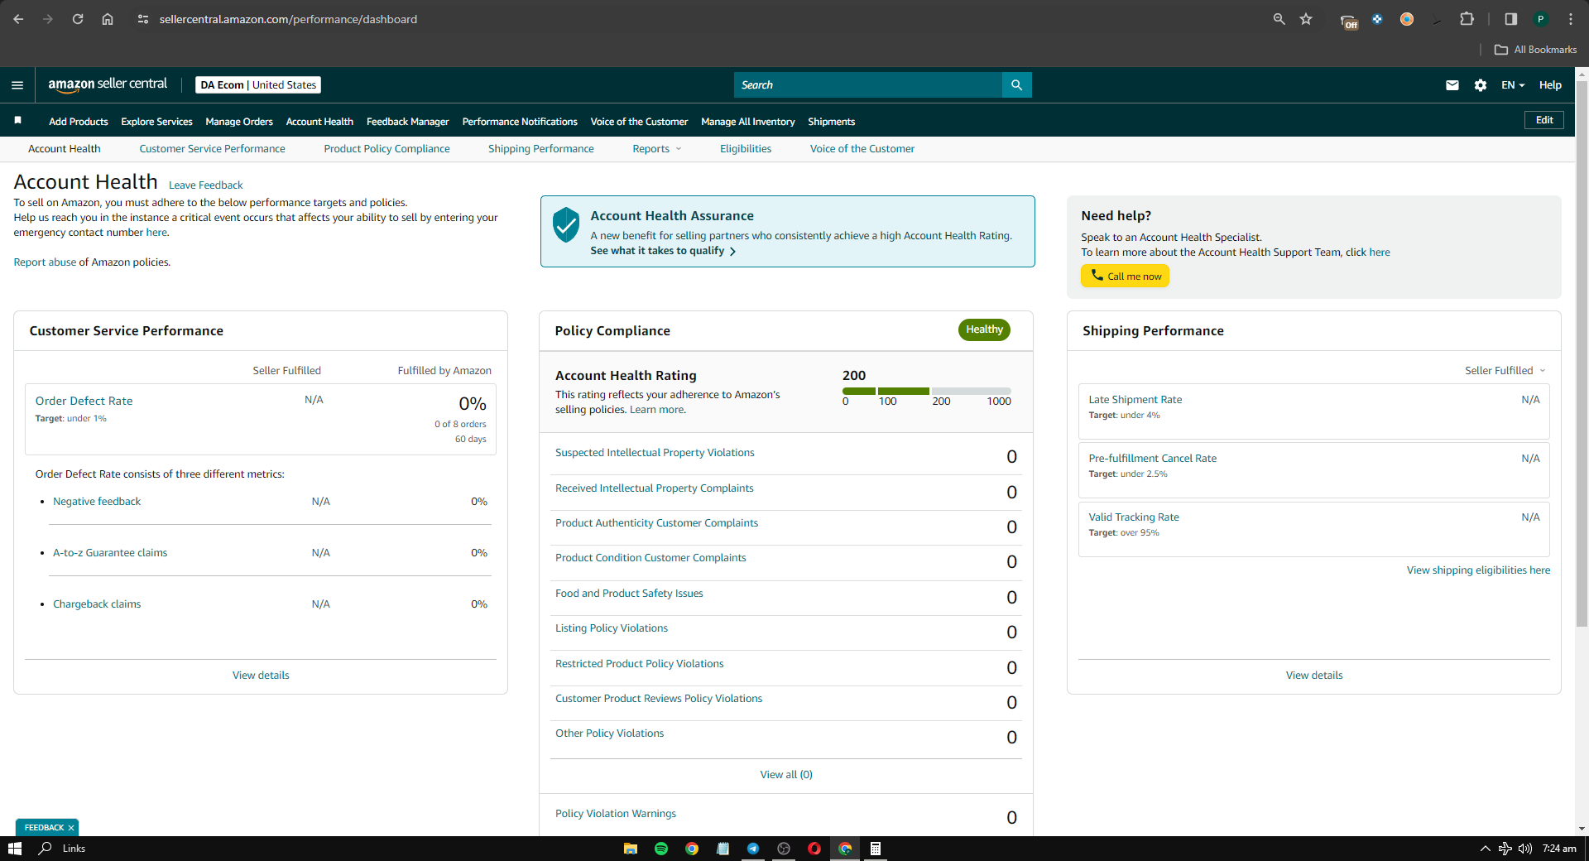Image resolution: width=1589 pixels, height=861 pixels.
Task: Click the Healthy status badge
Action: pos(984,329)
